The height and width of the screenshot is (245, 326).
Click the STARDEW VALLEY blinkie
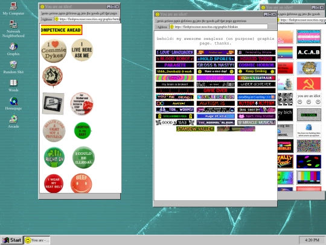pyautogui.click(x=195, y=129)
